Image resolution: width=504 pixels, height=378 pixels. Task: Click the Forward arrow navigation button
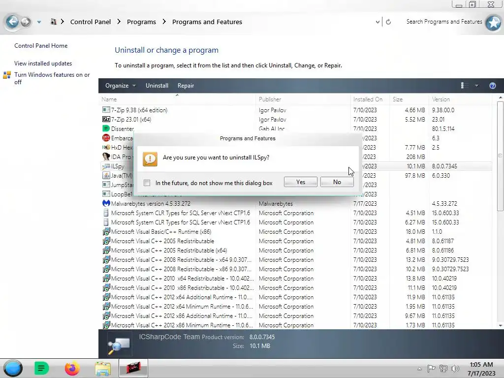(x=26, y=22)
